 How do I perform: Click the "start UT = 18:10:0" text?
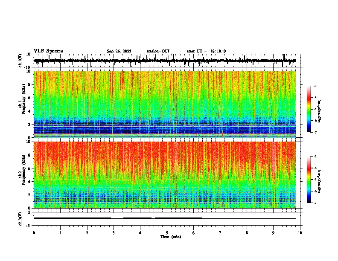pos(206,51)
